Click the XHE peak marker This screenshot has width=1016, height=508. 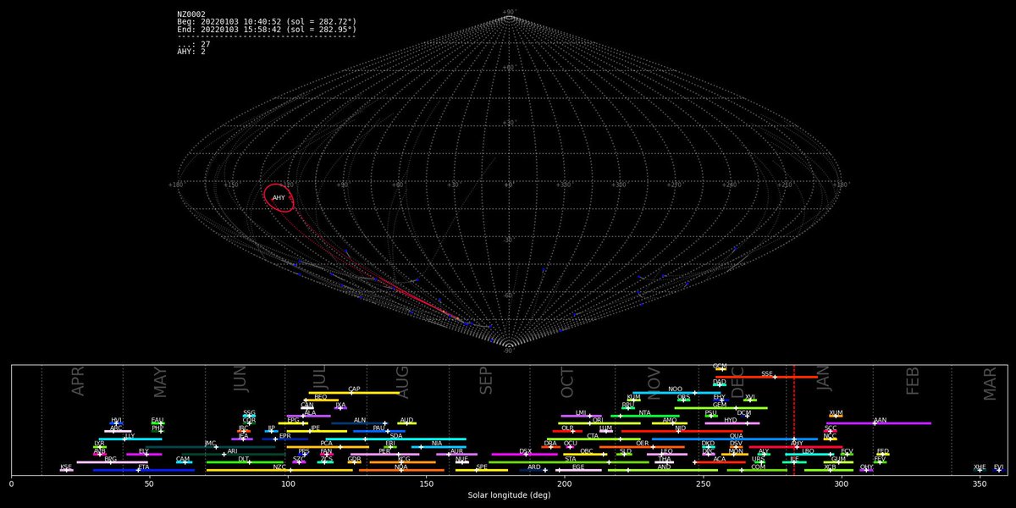(980, 470)
